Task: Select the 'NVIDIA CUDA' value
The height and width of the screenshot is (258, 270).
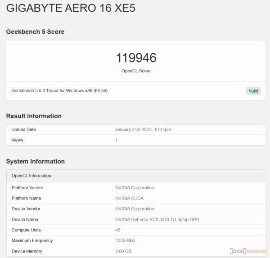Action: (129, 198)
